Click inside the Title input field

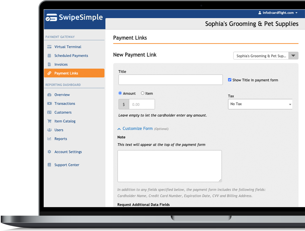[x=170, y=80]
